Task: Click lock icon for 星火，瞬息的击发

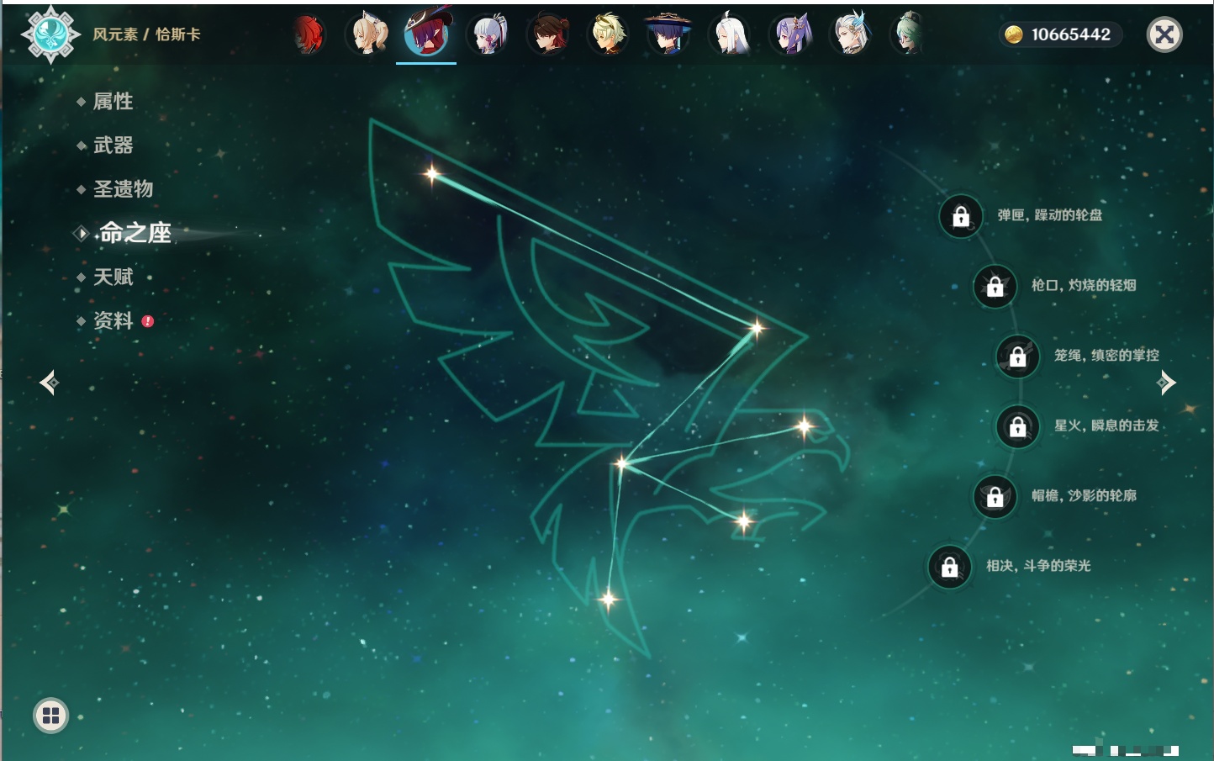Action: 1018,427
